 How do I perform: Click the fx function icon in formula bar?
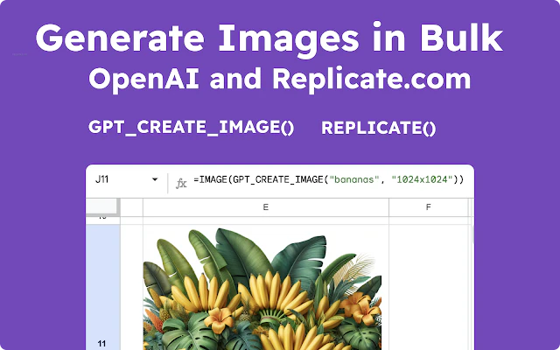point(181,182)
